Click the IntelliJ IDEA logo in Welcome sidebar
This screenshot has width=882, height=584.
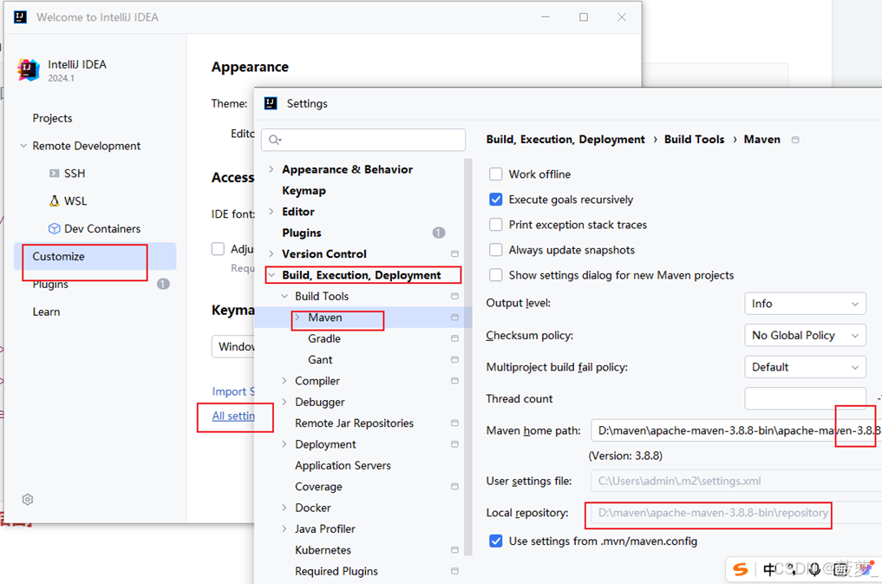pos(28,69)
